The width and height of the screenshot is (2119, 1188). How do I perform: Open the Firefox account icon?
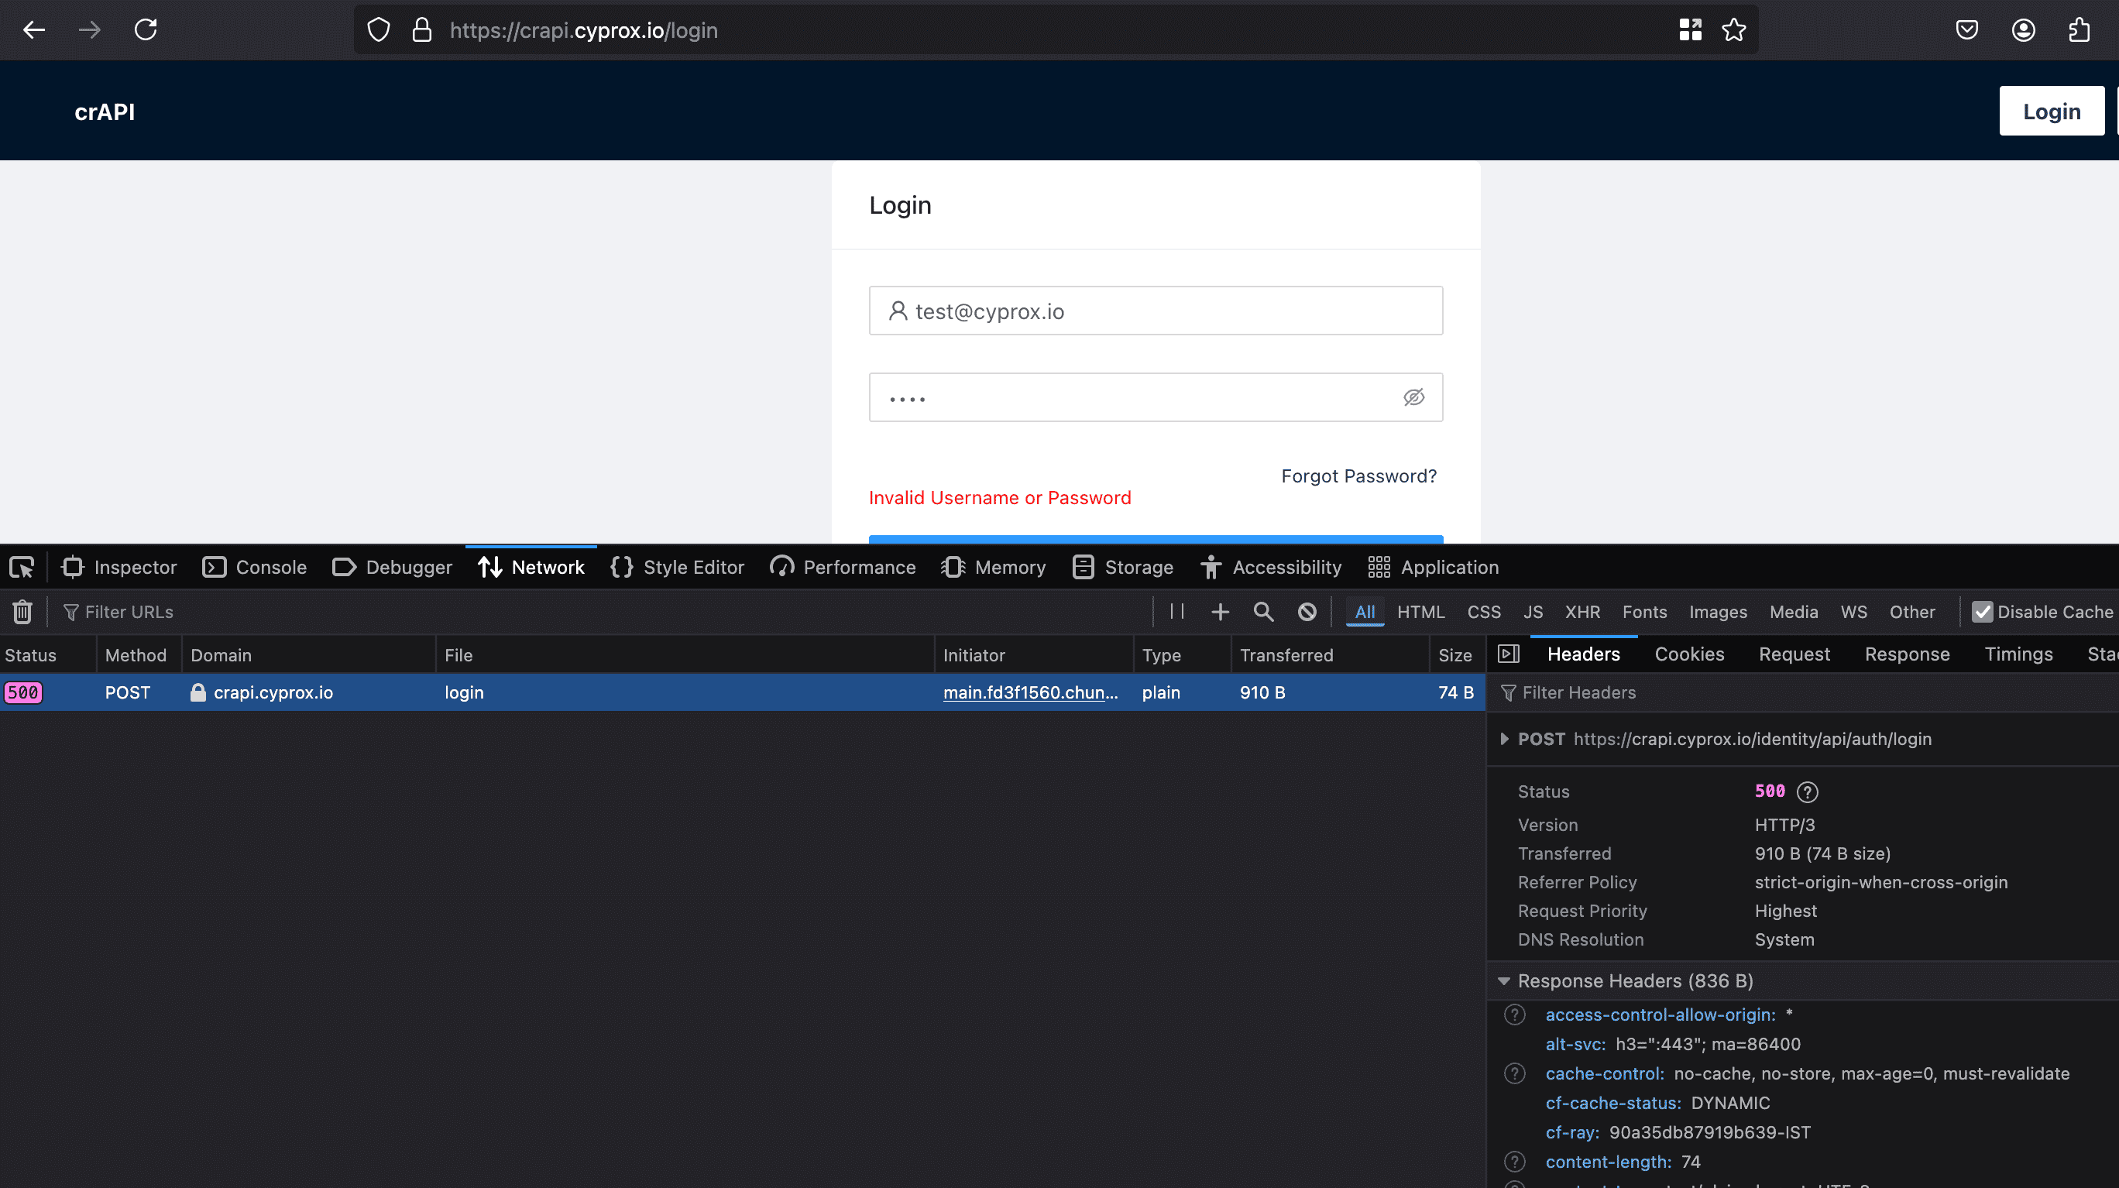click(2024, 30)
